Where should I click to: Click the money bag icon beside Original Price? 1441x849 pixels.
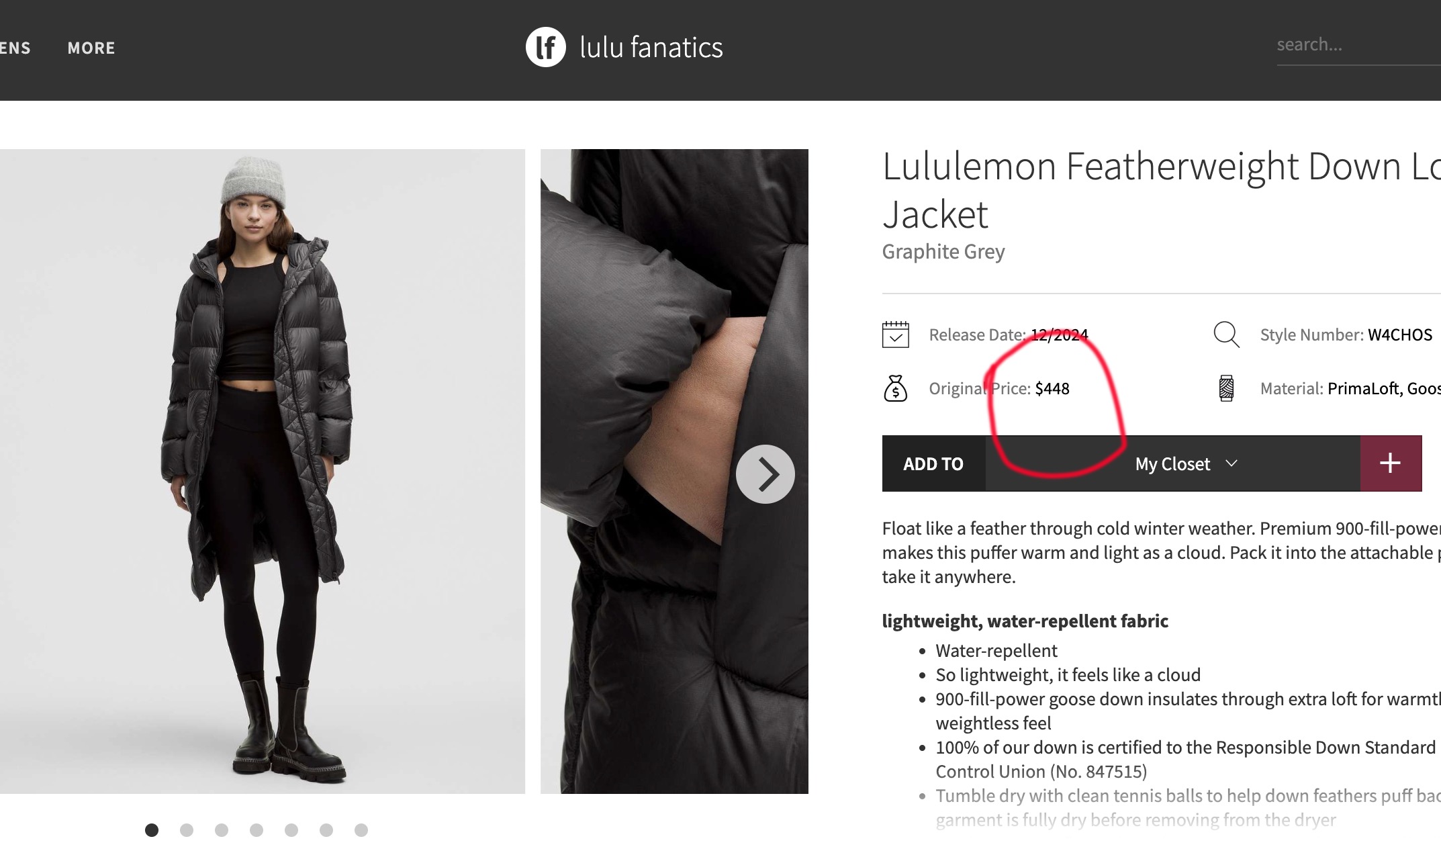[895, 388]
